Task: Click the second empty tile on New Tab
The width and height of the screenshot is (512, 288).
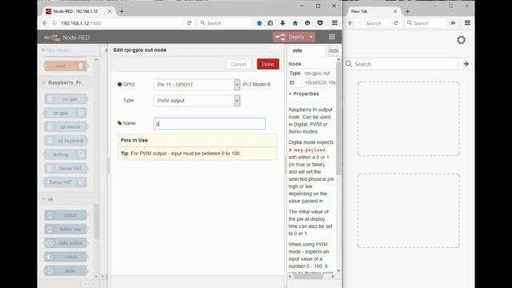Action: (x=409, y=211)
